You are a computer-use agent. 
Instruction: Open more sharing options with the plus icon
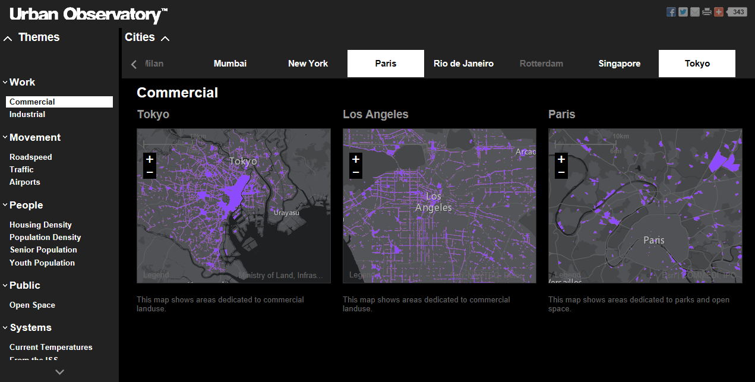coord(718,12)
